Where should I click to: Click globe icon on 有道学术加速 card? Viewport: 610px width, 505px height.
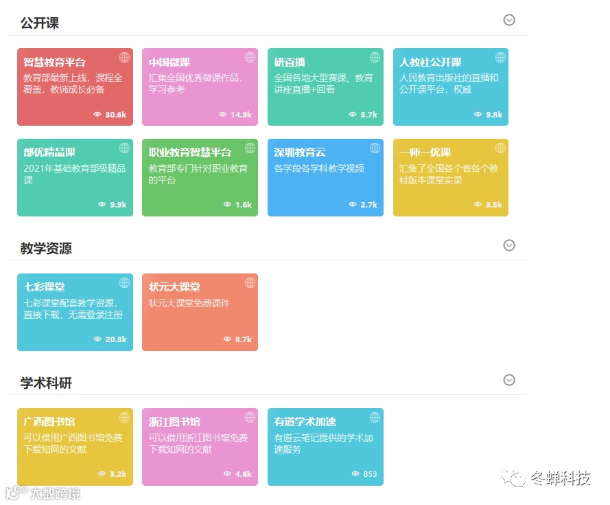click(x=375, y=417)
